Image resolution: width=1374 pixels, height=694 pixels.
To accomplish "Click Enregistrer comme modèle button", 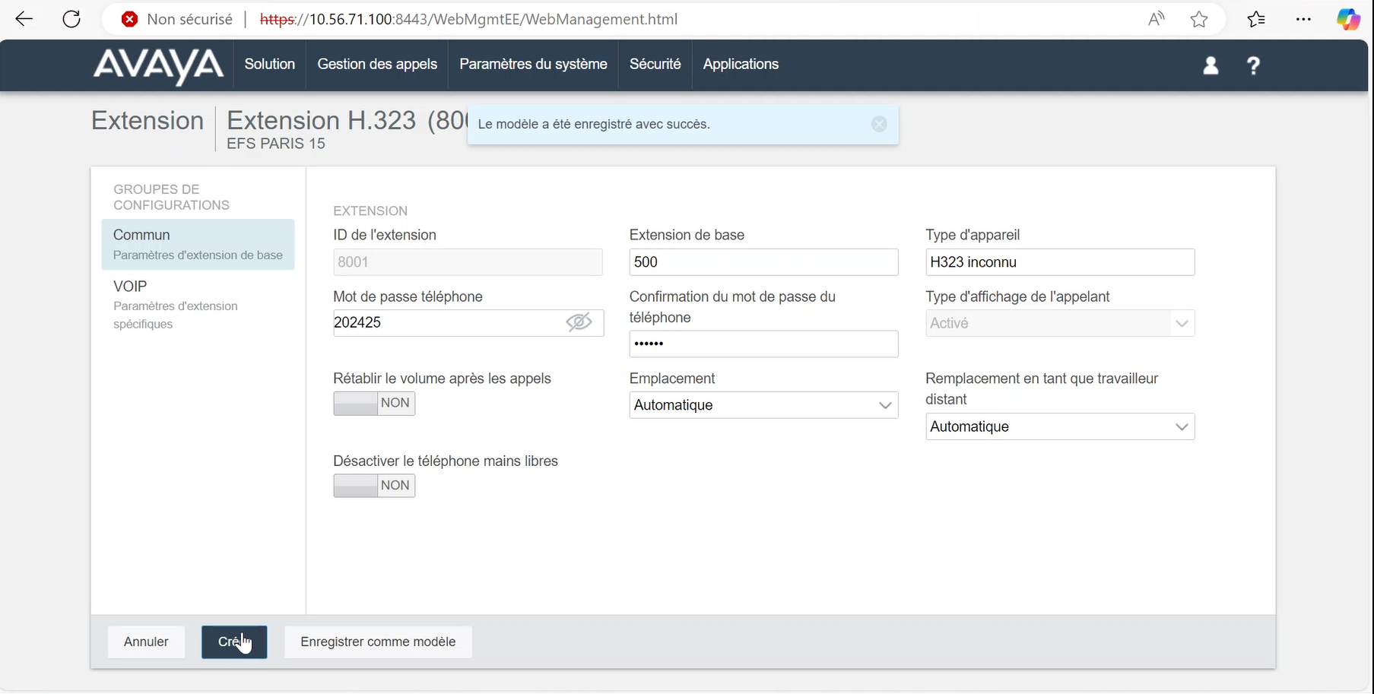I will point(378,642).
